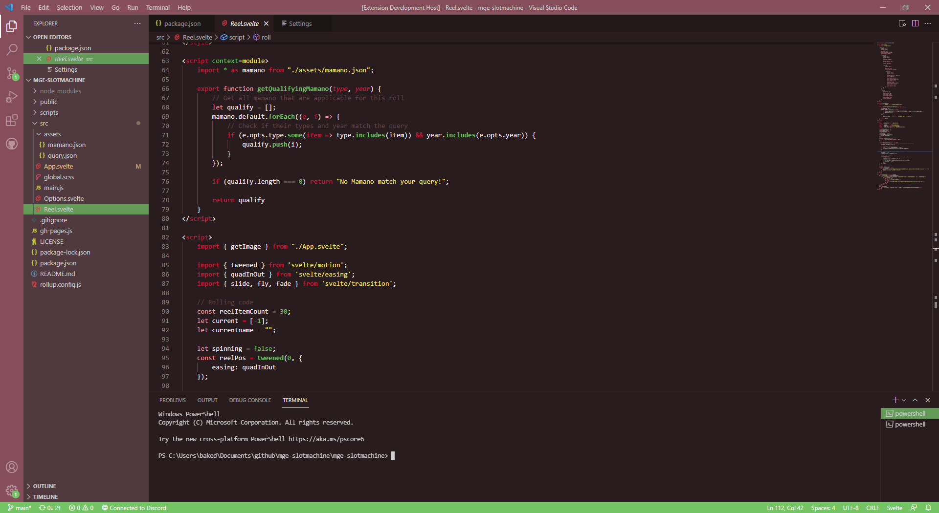The width and height of the screenshot is (939, 513).
Task: Open the feedback icon in status bar
Action: pyautogui.click(x=914, y=508)
